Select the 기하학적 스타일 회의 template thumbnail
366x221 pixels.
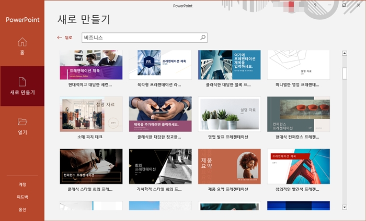tap(160, 167)
